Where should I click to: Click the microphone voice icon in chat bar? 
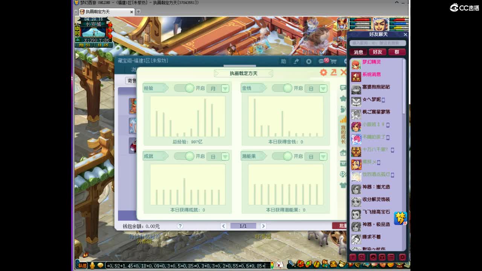click(x=92, y=265)
